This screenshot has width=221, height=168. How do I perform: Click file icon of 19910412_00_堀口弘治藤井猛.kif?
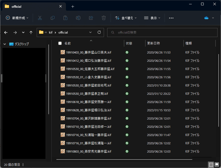click(63, 60)
